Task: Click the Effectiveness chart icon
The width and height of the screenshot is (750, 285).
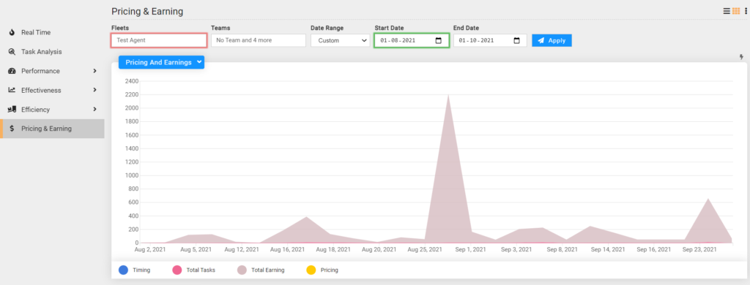Action: point(12,90)
